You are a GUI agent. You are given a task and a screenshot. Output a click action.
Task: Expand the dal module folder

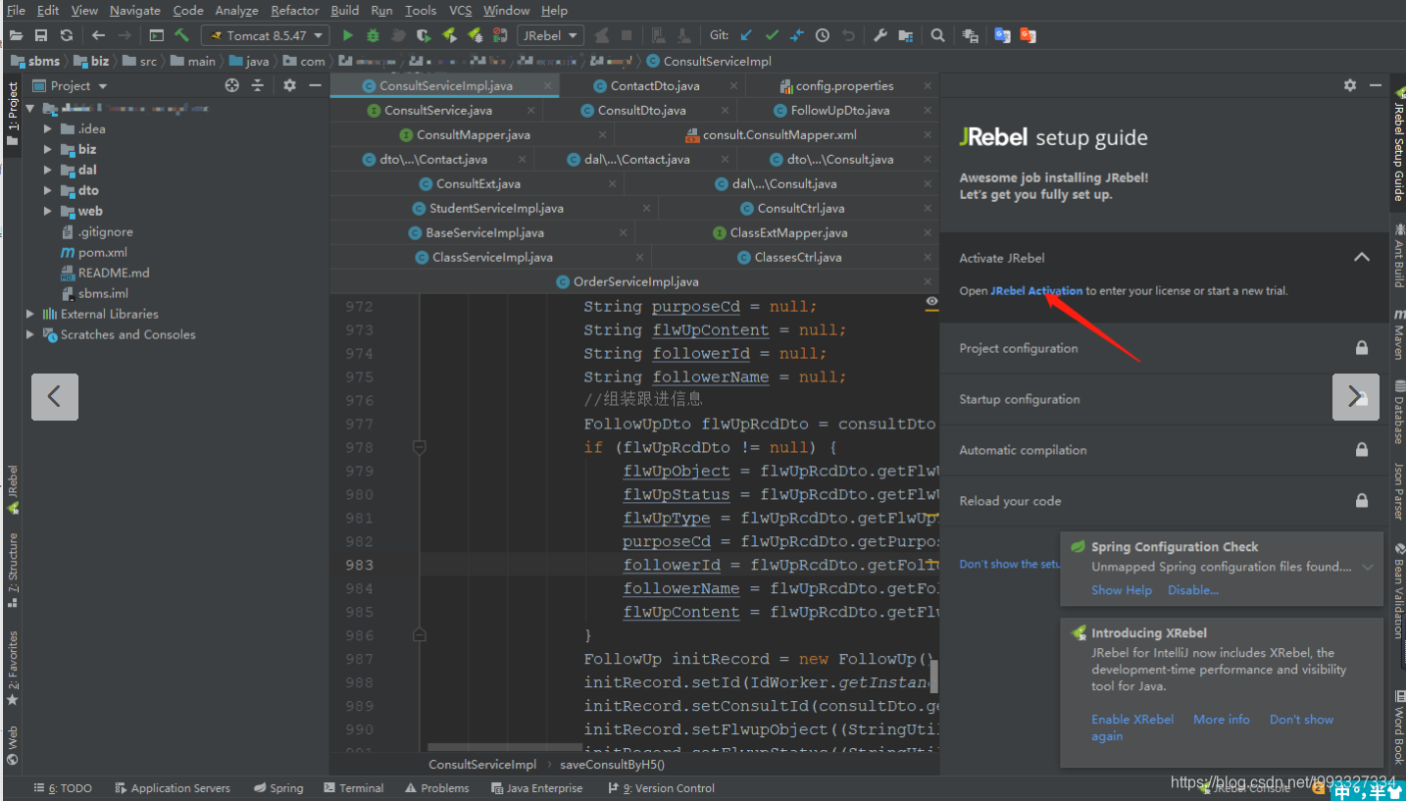(x=47, y=170)
